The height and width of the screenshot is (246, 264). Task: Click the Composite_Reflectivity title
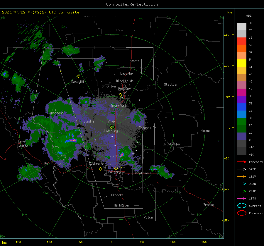pos(132,4)
